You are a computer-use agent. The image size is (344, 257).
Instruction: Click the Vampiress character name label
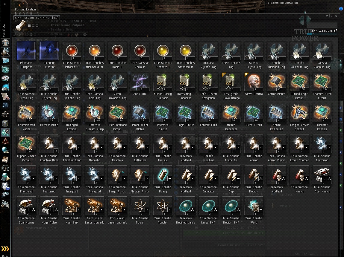pyautogui.click(x=4, y=30)
